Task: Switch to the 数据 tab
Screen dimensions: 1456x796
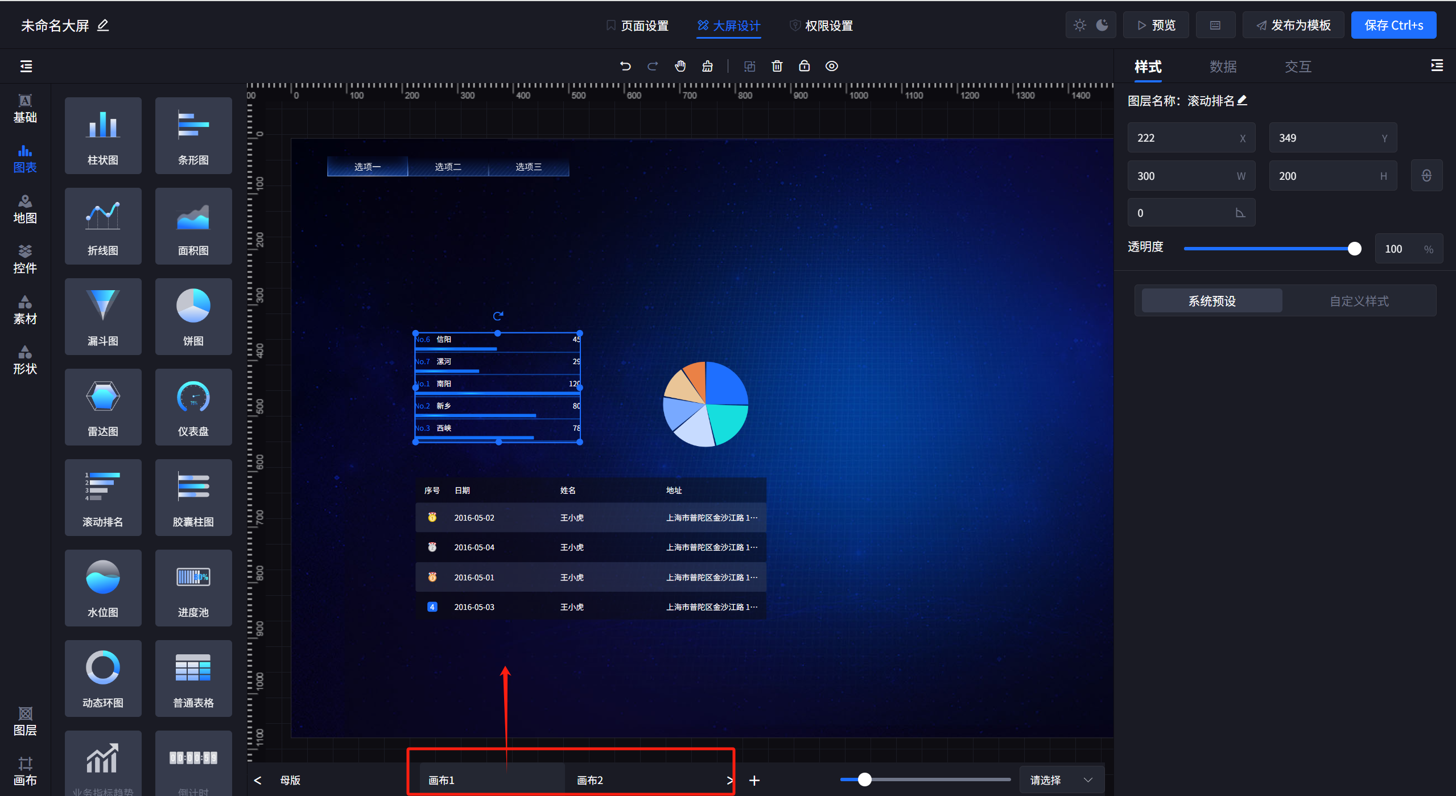Action: pos(1223,67)
